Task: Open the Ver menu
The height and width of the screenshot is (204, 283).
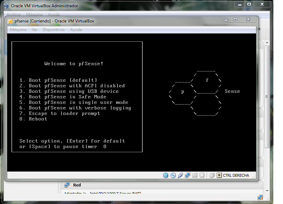Action: 35,30
